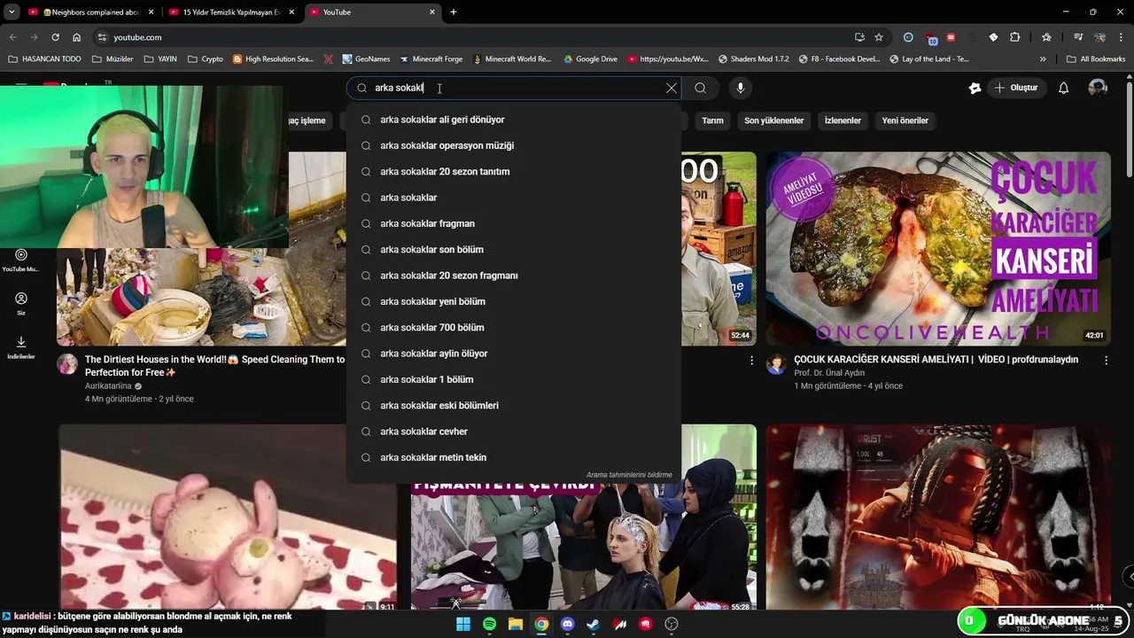Screen dimensions: 1134x638
Task: Open Spotify from taskbar
Action: coord(489,624)
